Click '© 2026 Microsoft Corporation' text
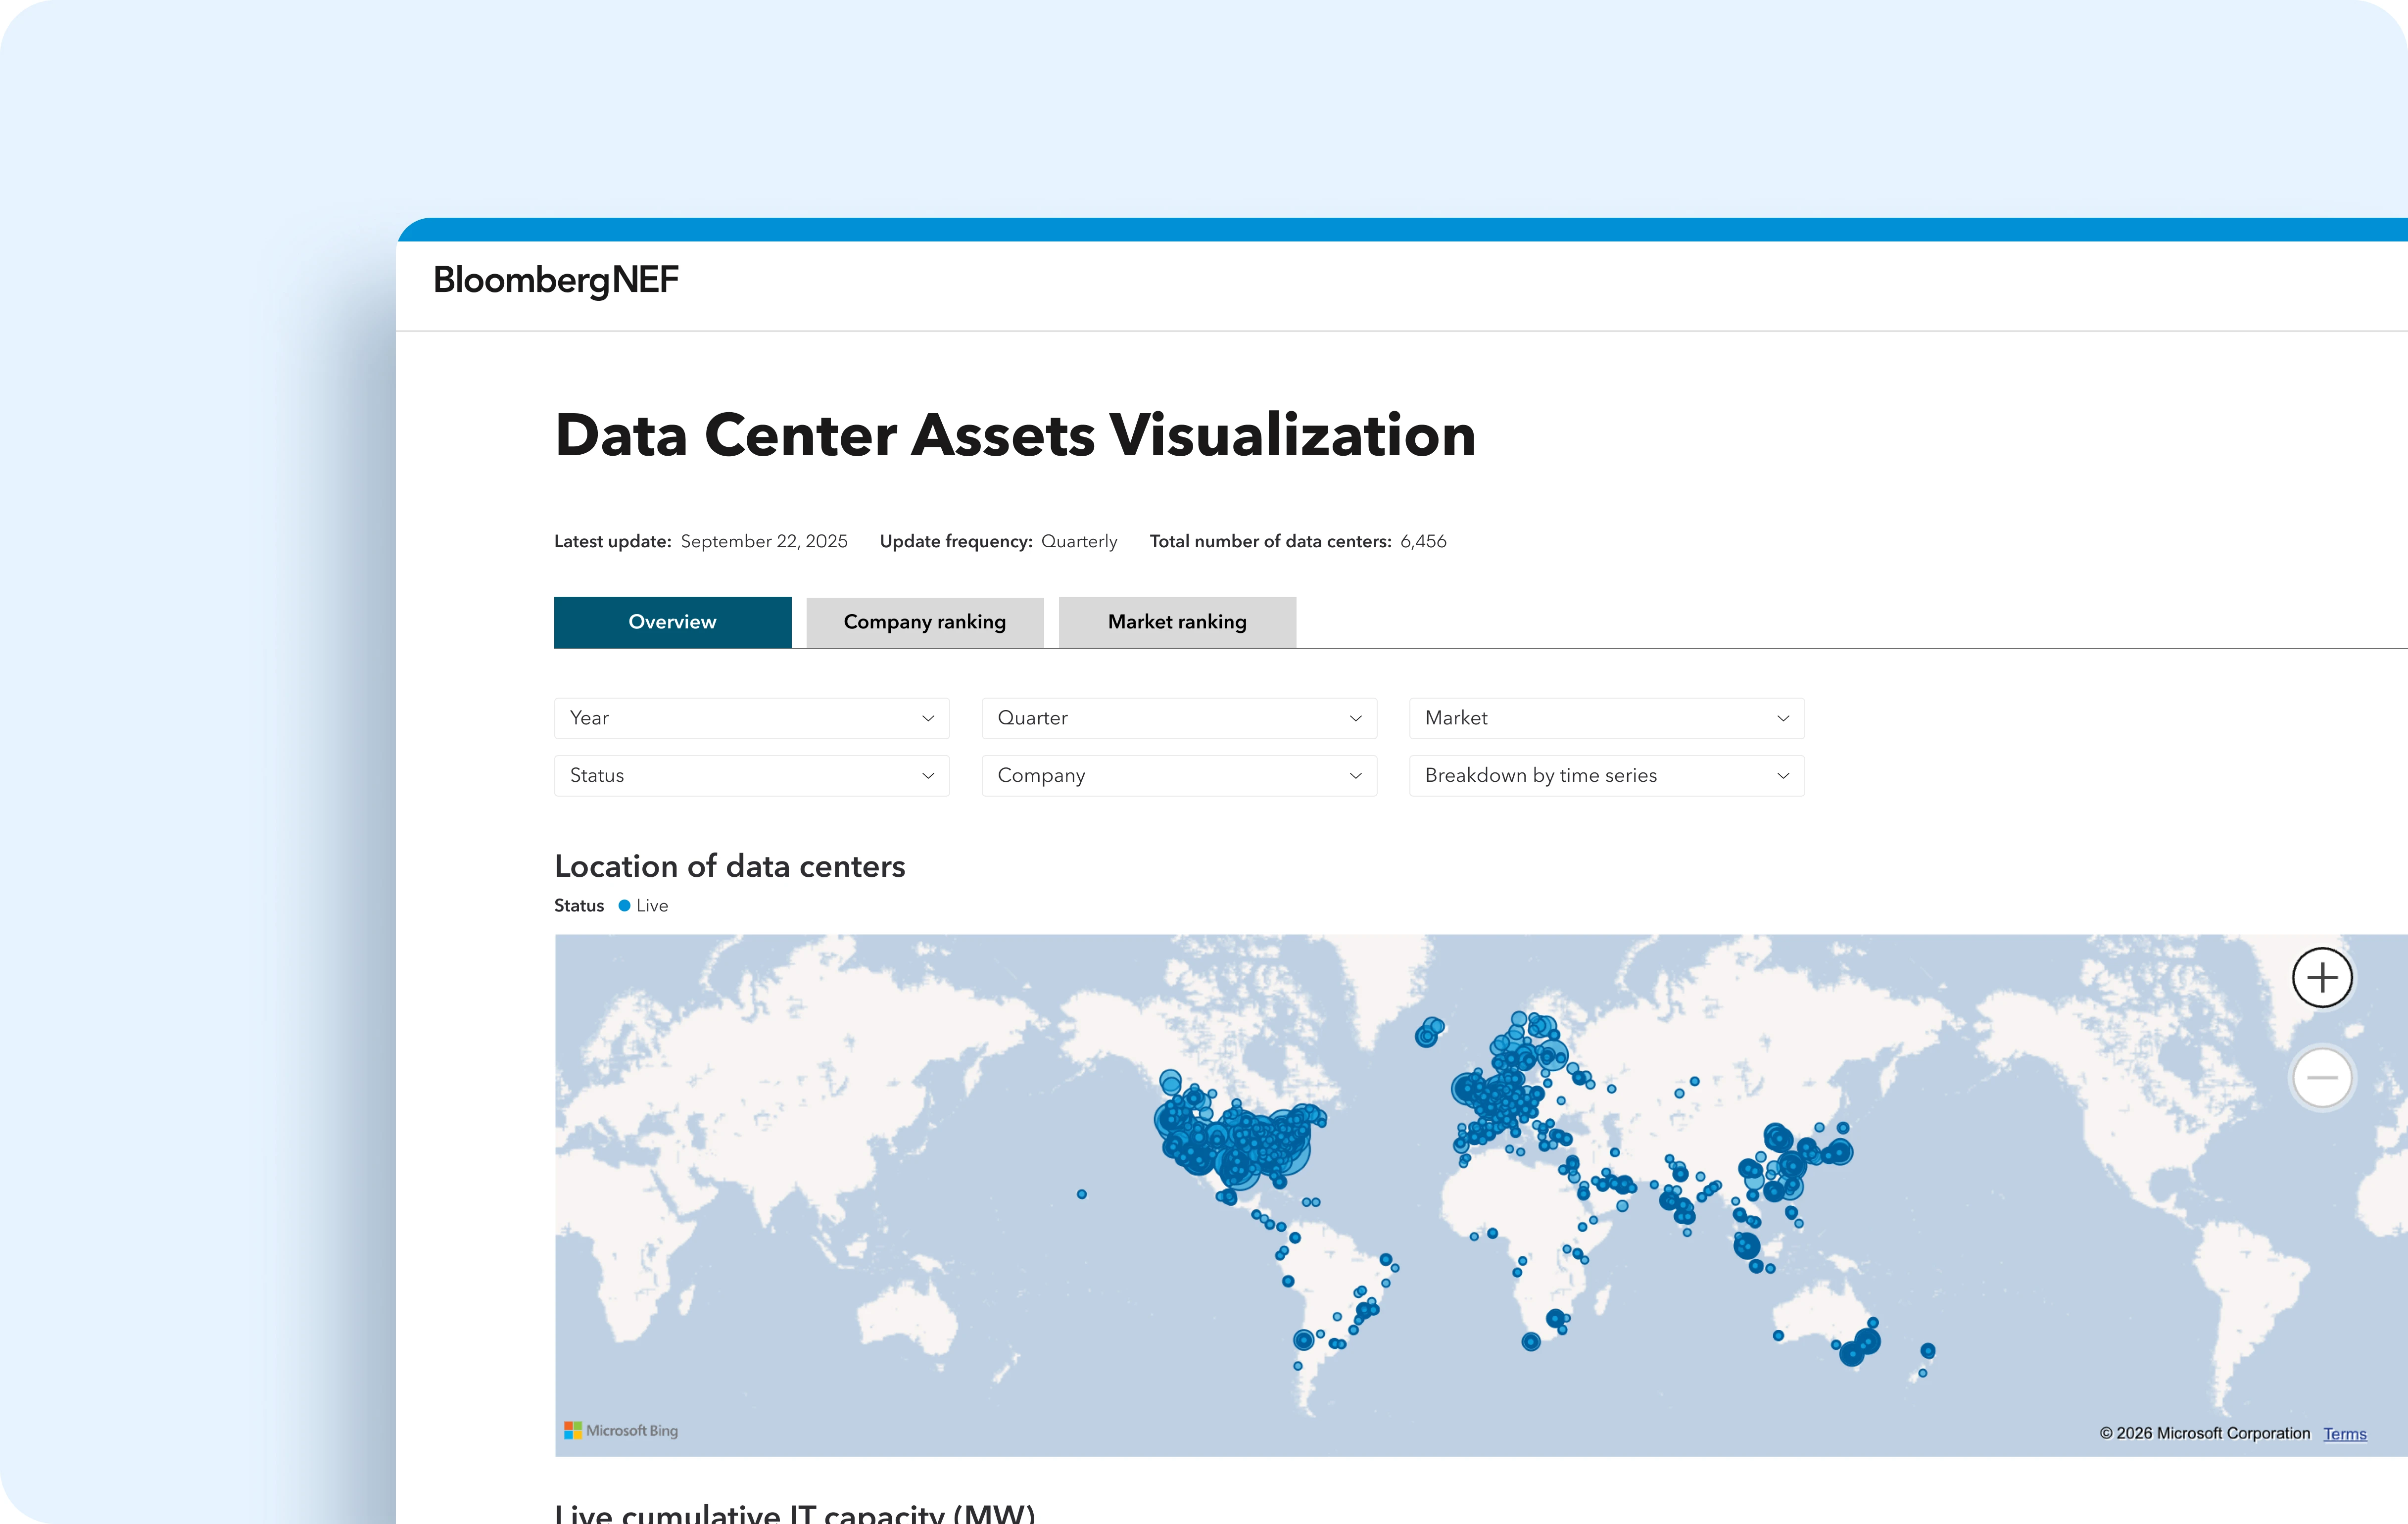2408x1524 pixels. click(x=2205, y=1433)
